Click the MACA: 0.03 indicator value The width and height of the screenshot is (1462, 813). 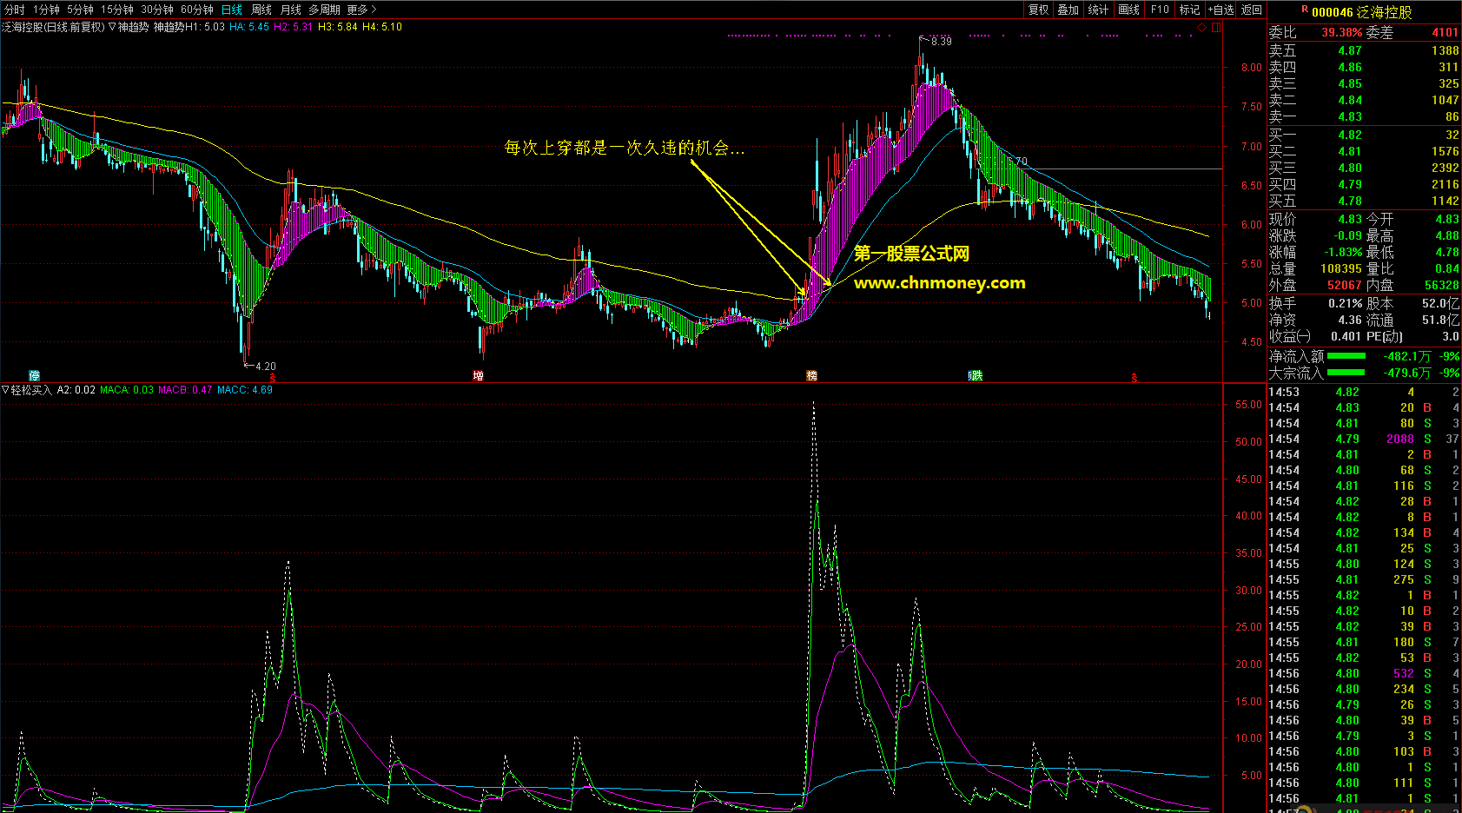(x=127, y=390)
